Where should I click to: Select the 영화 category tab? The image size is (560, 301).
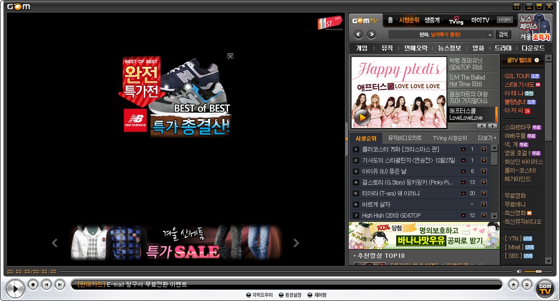coord(478,48)
